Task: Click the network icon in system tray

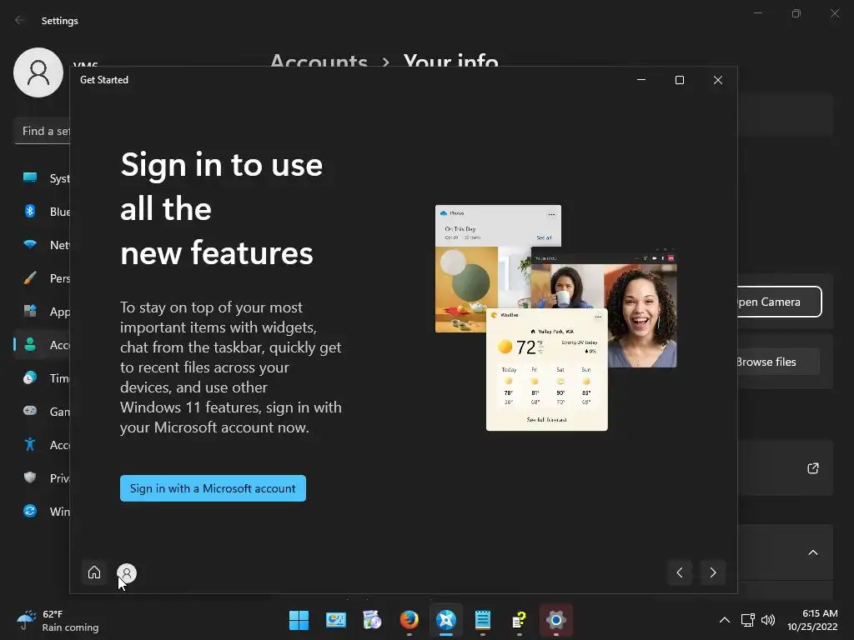Action: (x=748, y=620)
